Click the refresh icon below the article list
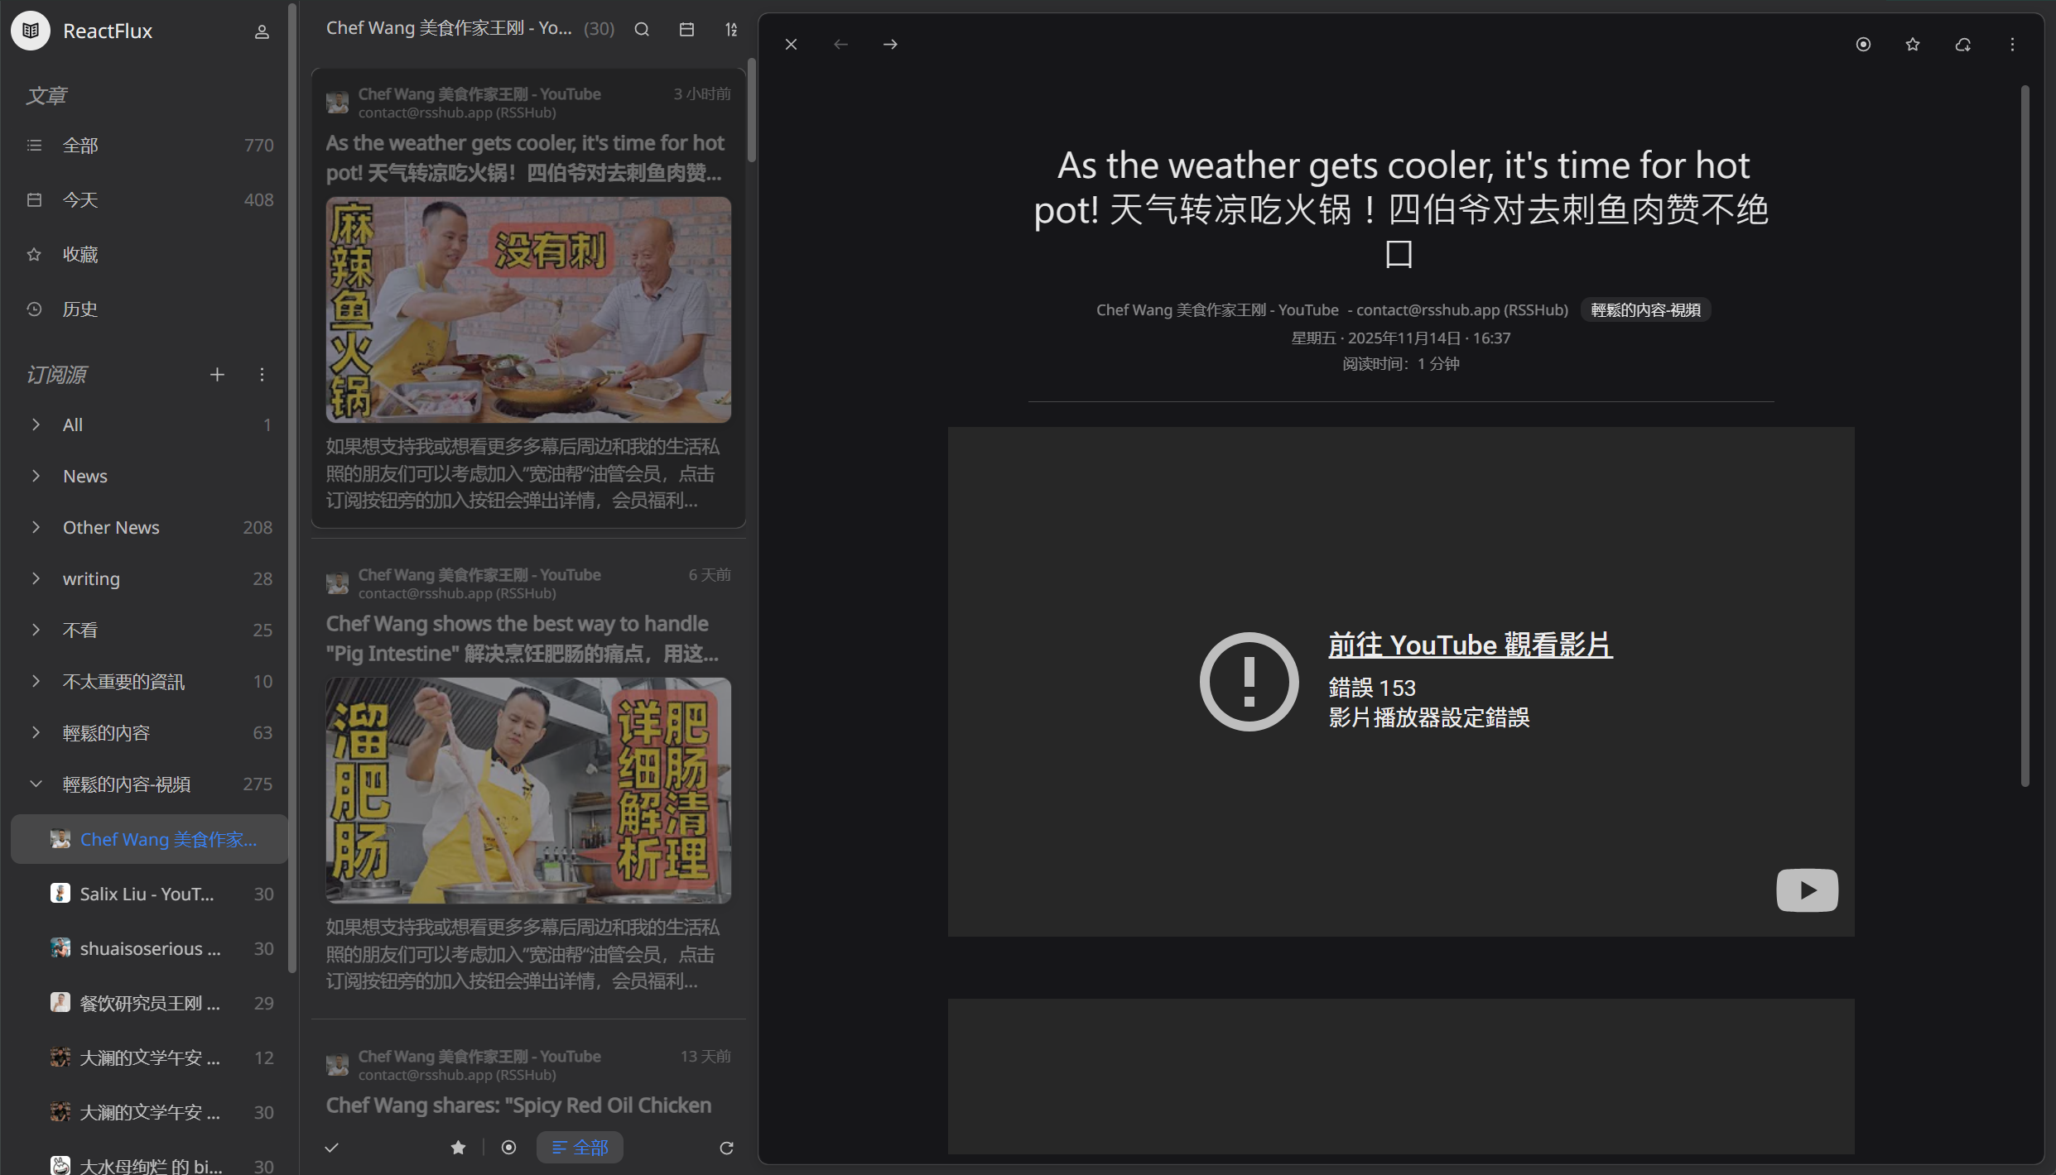This screenshot has width=2056, height=1175. (726, 1148)
